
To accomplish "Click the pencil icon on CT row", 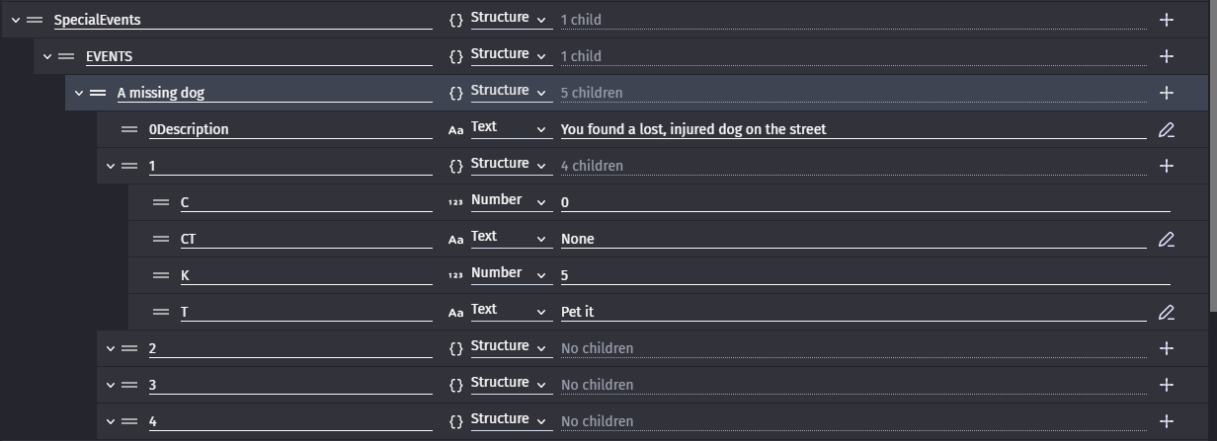I will (x=1166, y=239).
